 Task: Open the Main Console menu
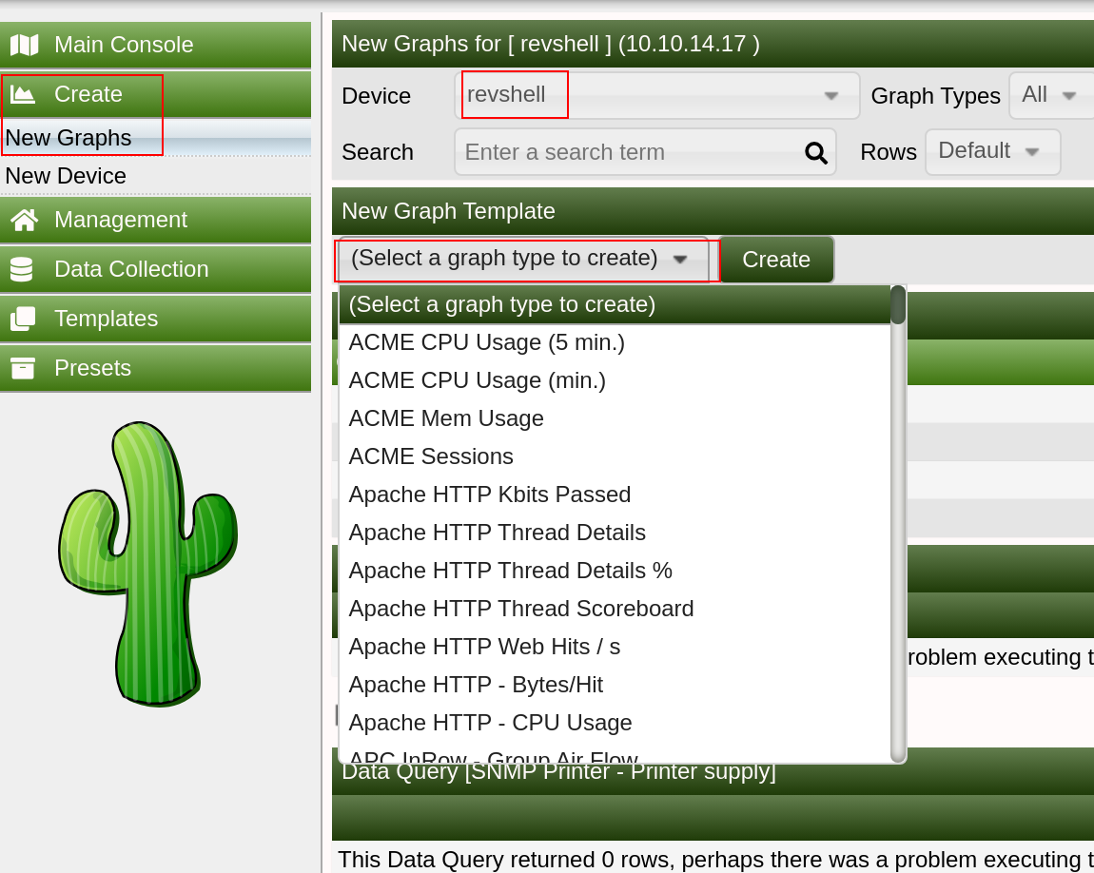156,45
